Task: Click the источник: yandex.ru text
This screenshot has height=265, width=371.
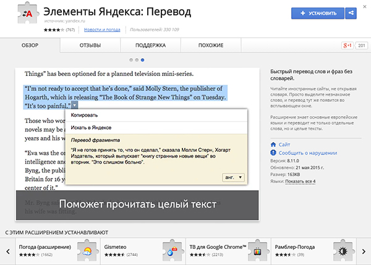Action: click(x=64, y=21)
